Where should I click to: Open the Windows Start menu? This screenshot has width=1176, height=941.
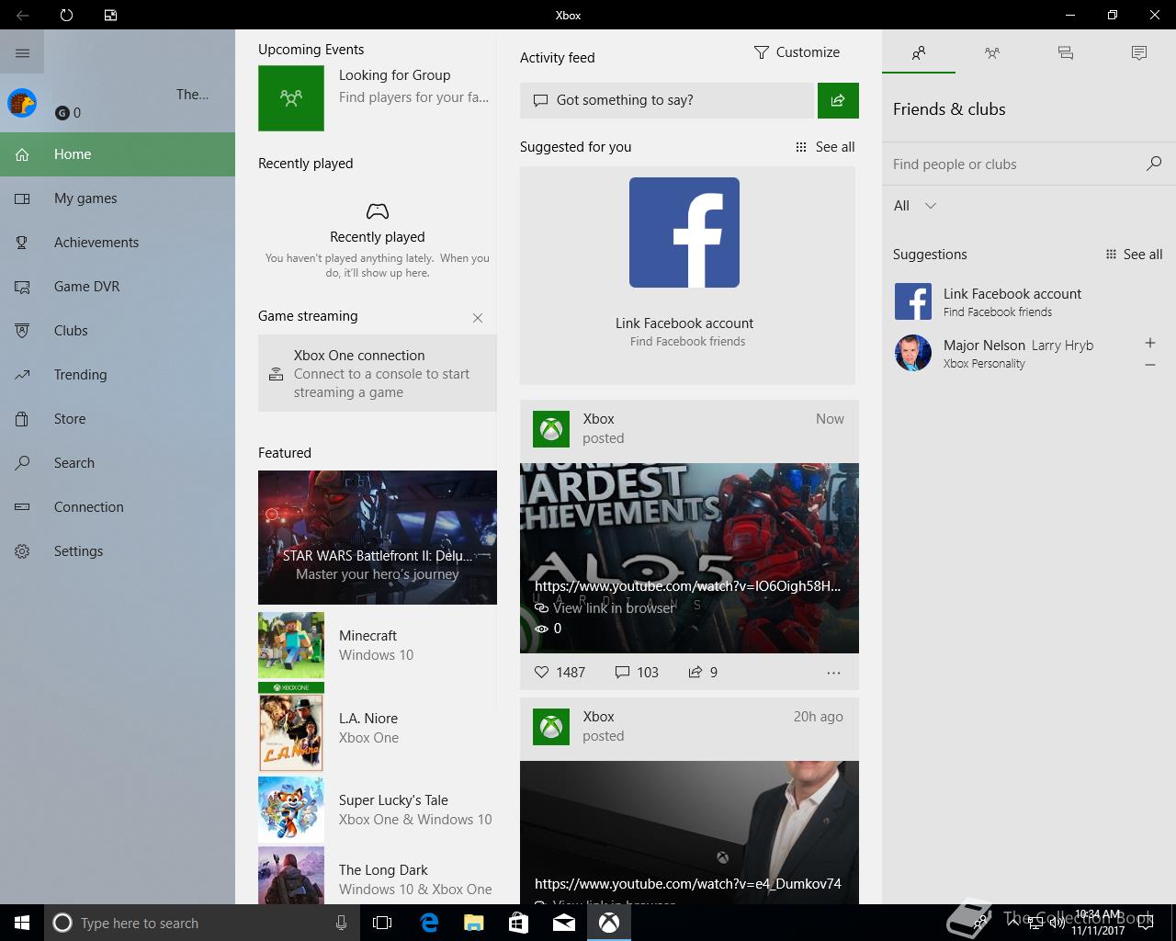tap(22, 923)
